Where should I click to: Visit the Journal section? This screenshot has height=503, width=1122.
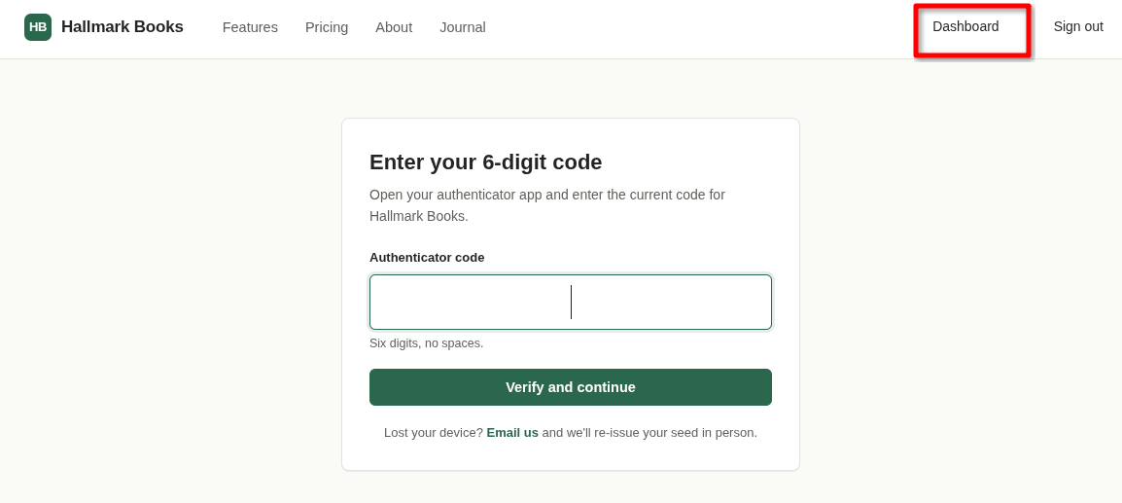point(462,27)
